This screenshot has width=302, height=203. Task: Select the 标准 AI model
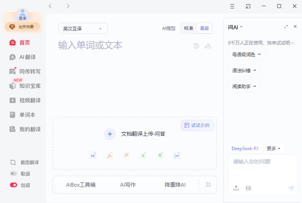pyautogui.click(x=189, y=28)
